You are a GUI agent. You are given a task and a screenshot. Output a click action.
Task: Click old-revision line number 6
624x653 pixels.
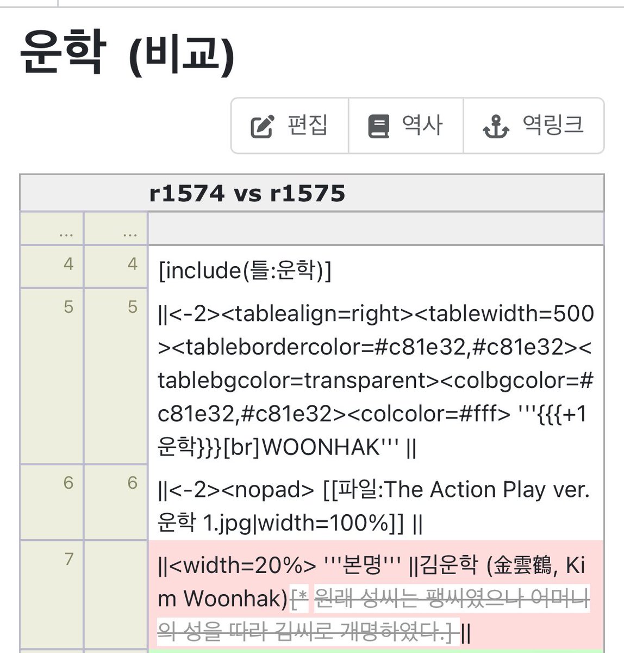click(68, 483)
